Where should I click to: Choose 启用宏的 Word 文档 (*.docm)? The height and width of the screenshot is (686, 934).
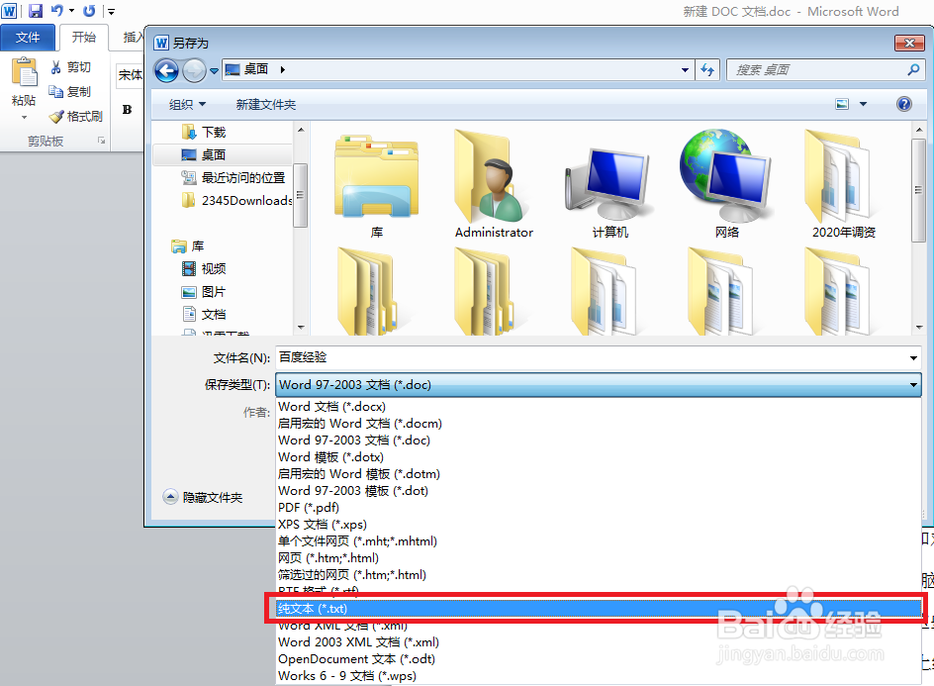point(598,423)
